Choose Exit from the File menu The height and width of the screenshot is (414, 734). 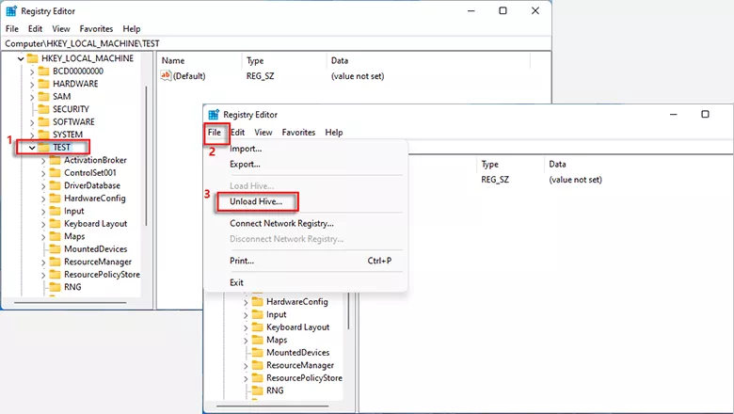[236, 282]
